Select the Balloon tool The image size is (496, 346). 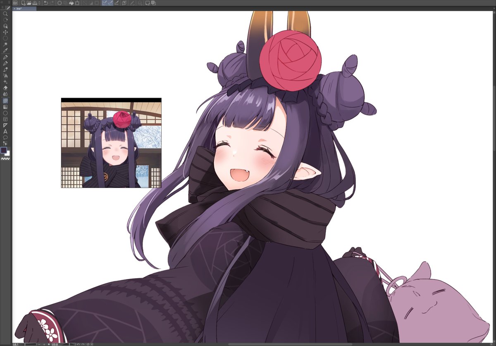(x=5, y=137)
